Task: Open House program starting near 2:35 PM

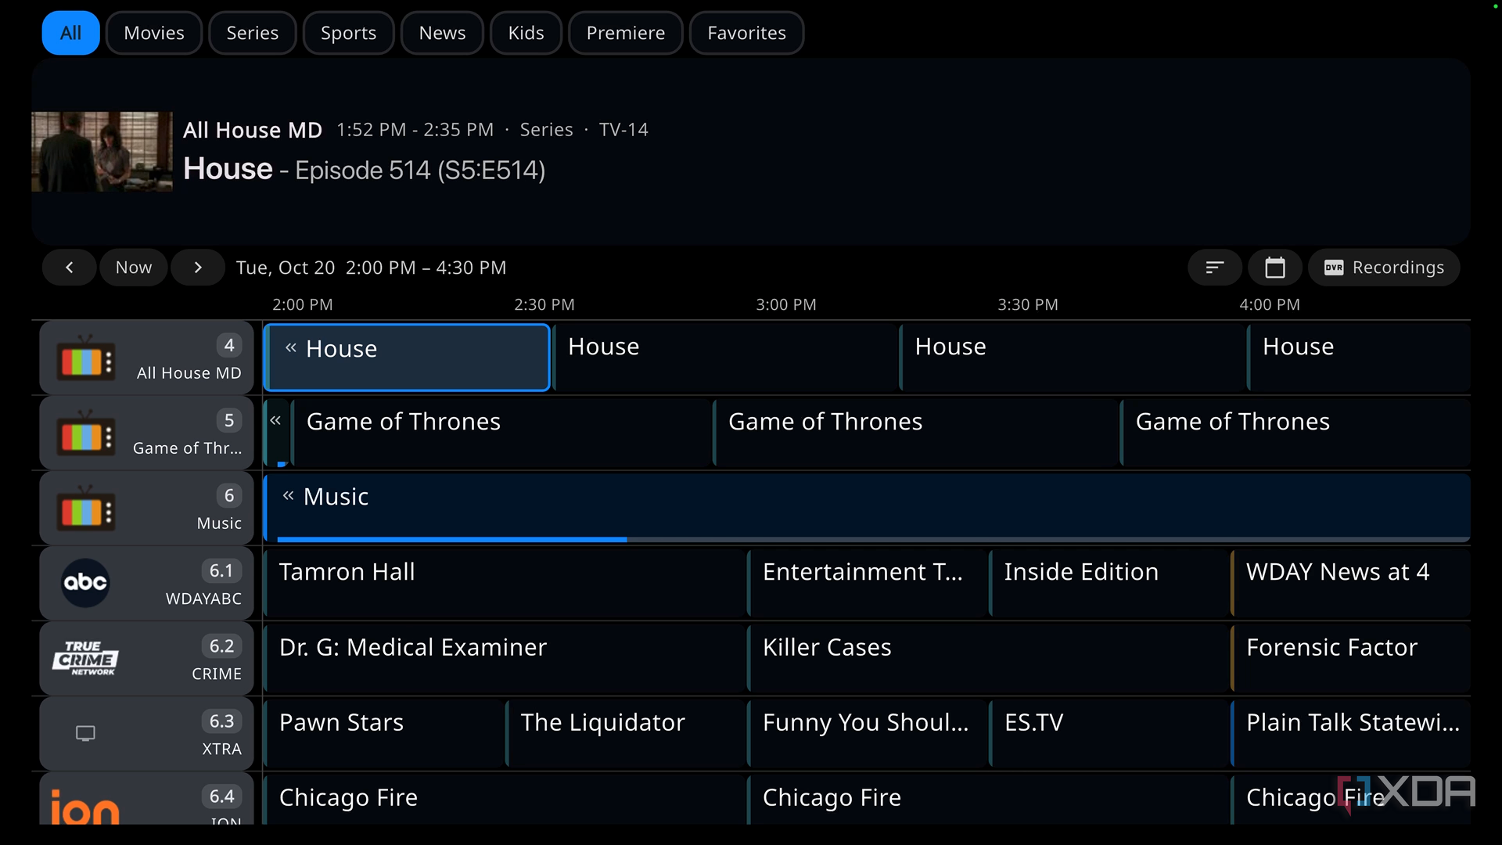Action: pos(725,357)
